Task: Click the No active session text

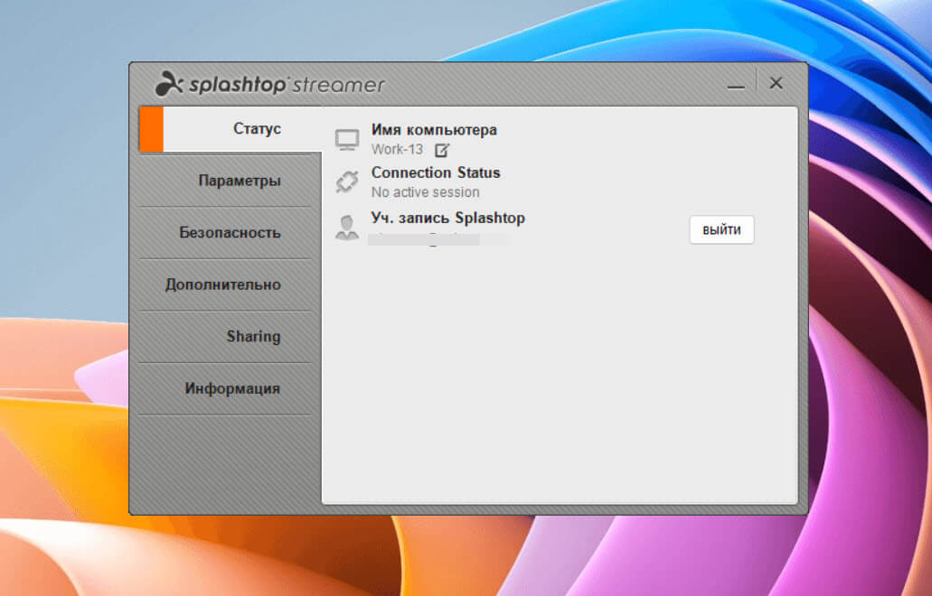Action: point(426,192)
